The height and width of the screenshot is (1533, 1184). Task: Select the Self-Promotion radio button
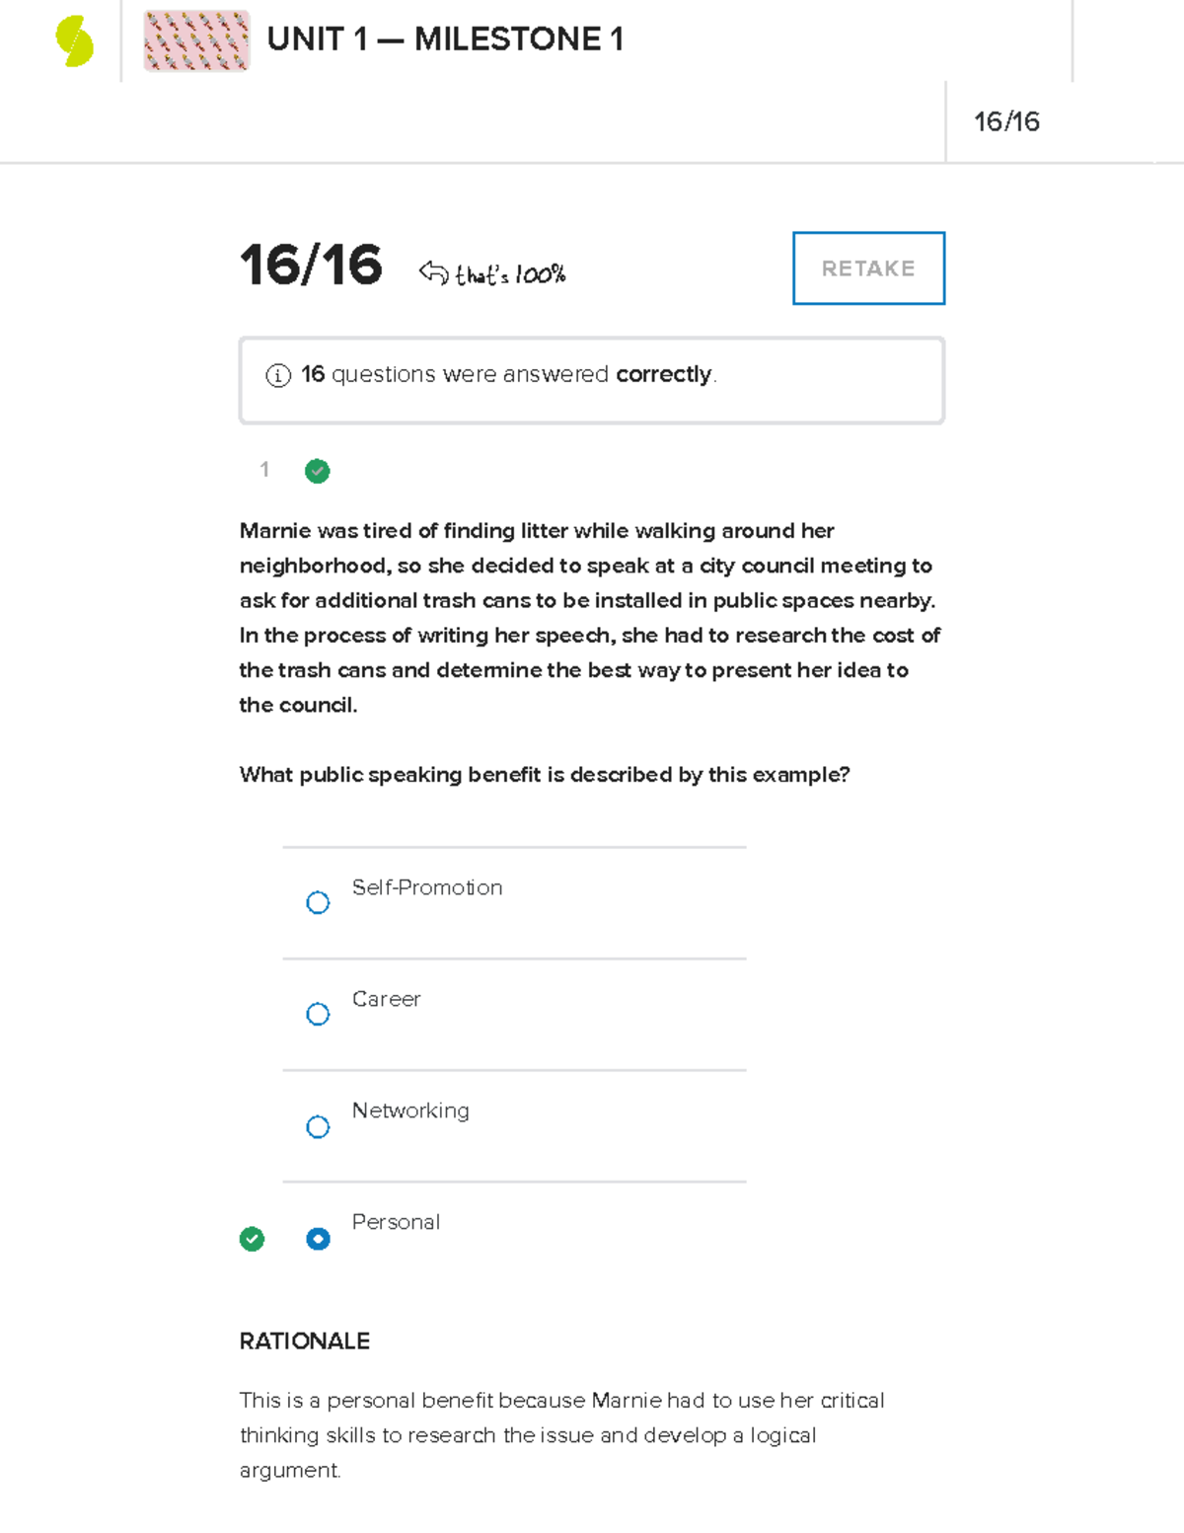(x=318, y=902)
